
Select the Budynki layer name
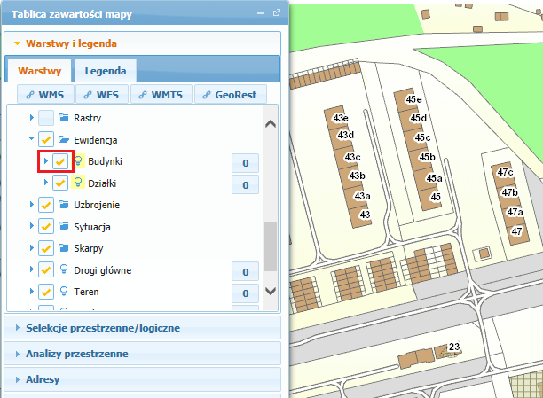point(105,161)
